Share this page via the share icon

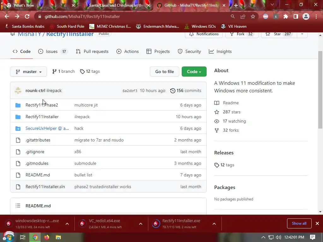tap(243, 16)
